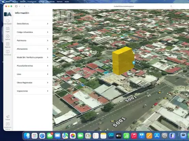The image size is (189, 141).
Task: Open the Ayuda menu
Action: tap(67, 2)
